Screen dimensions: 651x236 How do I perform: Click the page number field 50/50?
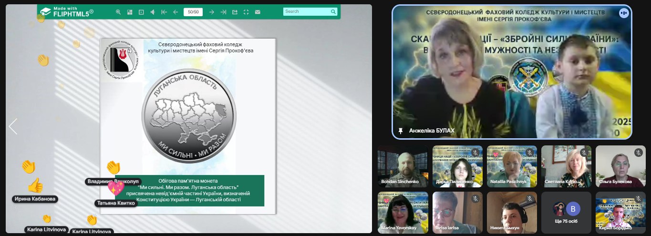click(x=193, y=12)
